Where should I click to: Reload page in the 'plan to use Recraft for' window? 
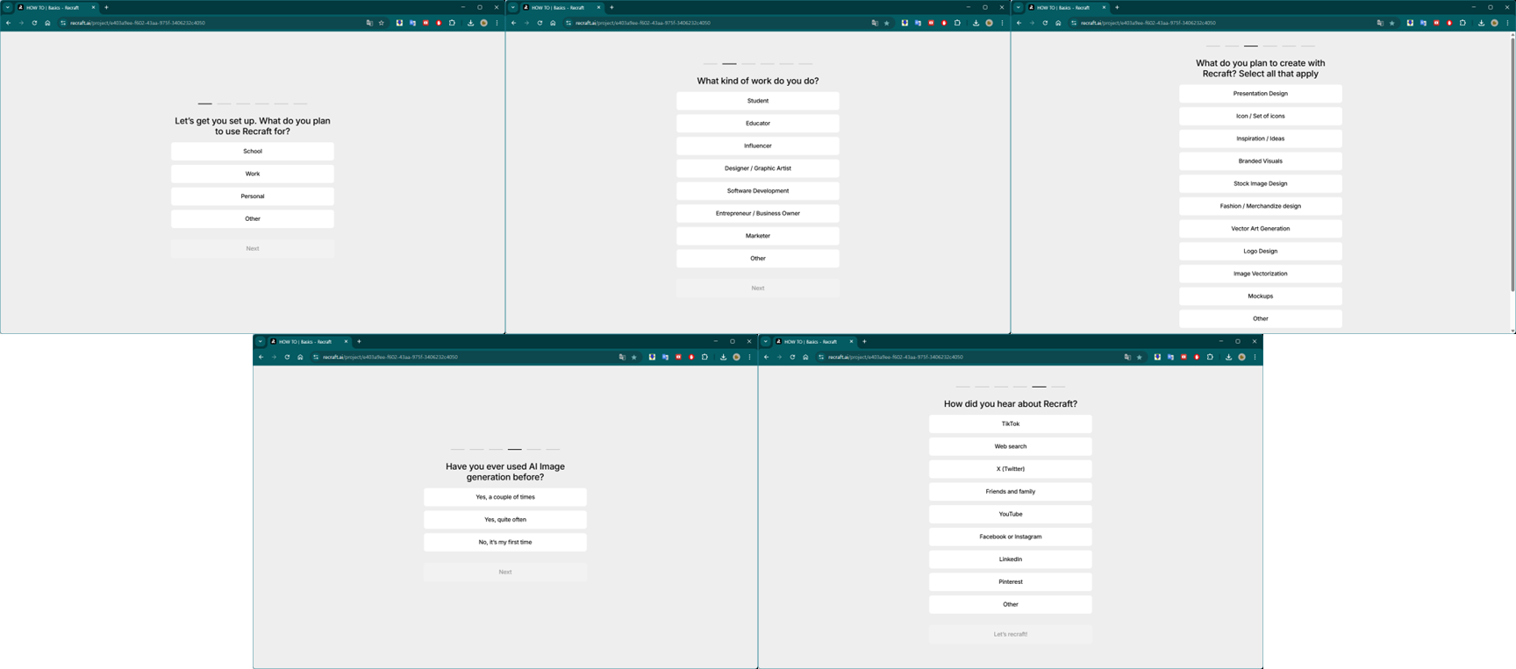point(34,23)
